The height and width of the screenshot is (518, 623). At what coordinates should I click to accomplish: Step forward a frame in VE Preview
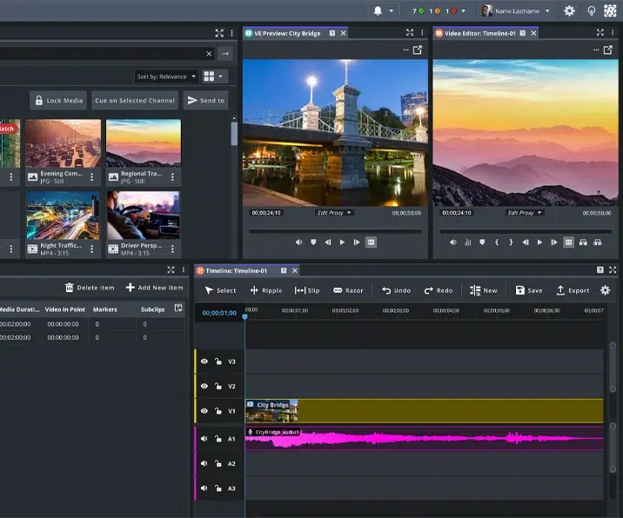[x=357, y=242]
